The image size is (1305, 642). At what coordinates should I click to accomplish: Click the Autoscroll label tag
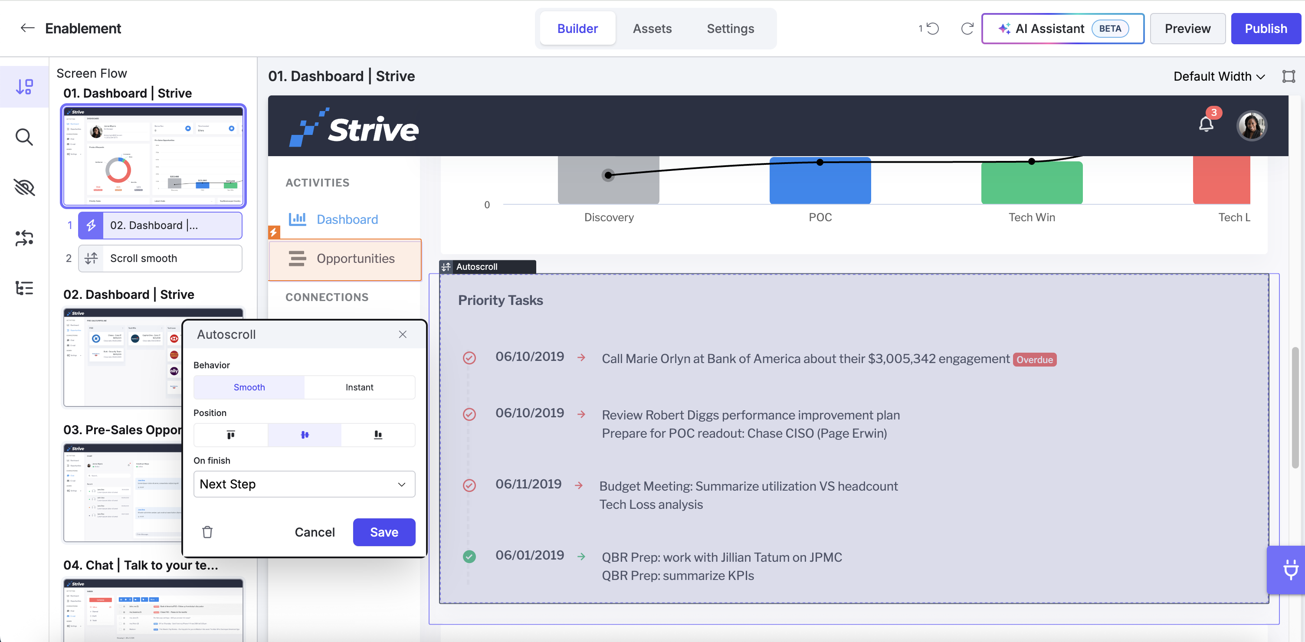click(x=487, y=267)
